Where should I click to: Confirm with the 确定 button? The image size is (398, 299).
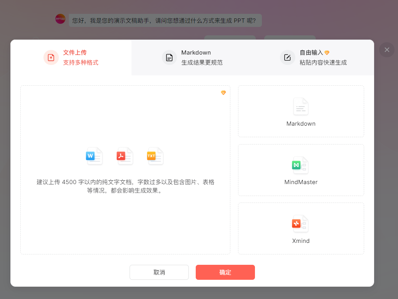[x=225, y=272]
